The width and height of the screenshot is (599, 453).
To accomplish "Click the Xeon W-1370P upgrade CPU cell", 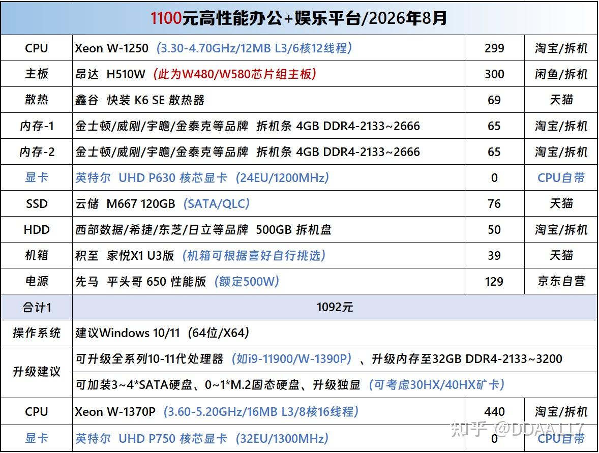I will click(268, 411).
